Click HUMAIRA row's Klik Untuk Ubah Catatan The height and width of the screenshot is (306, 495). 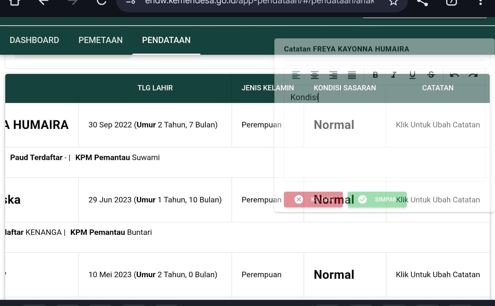[438, 125]
